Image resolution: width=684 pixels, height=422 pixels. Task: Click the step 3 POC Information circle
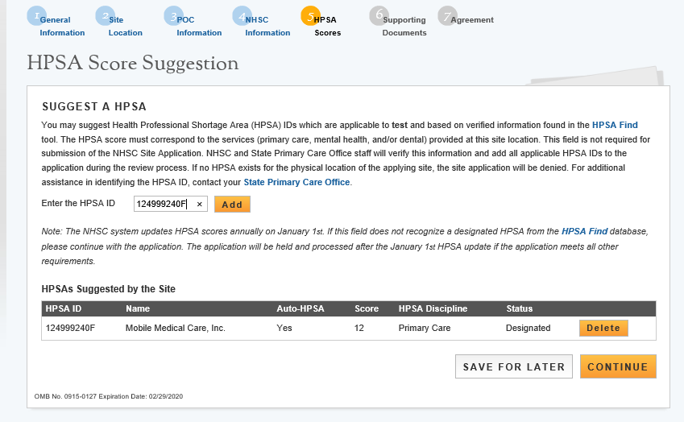[x=173, y=16]
